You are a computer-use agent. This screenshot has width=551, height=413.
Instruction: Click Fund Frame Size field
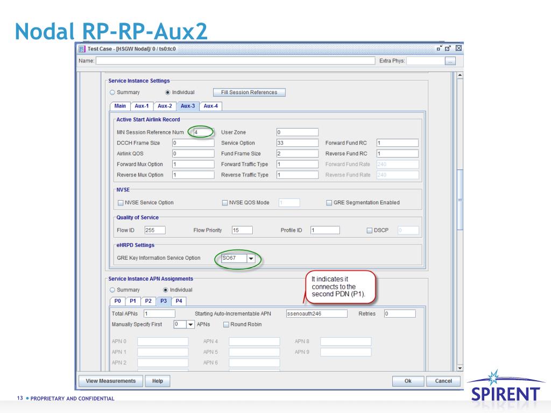pyautogui.click(x=297, y=153)
